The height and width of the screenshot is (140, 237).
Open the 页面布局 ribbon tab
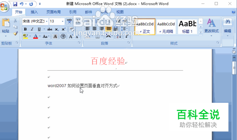pyautogui.click(x=53, y=12)
